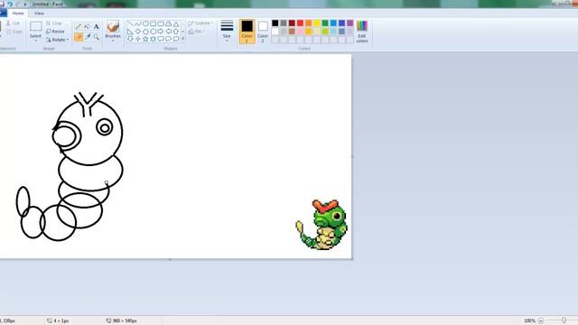Switch to the Home ribbon tab

point(18,13)
